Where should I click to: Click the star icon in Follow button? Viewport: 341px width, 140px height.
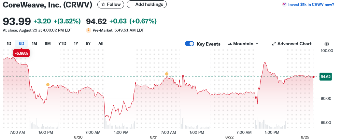(103, 4)
